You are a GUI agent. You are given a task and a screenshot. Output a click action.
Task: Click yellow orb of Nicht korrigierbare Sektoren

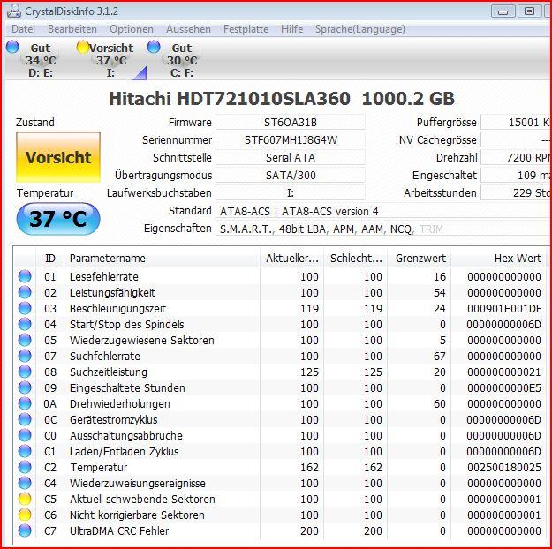point(25,515)
